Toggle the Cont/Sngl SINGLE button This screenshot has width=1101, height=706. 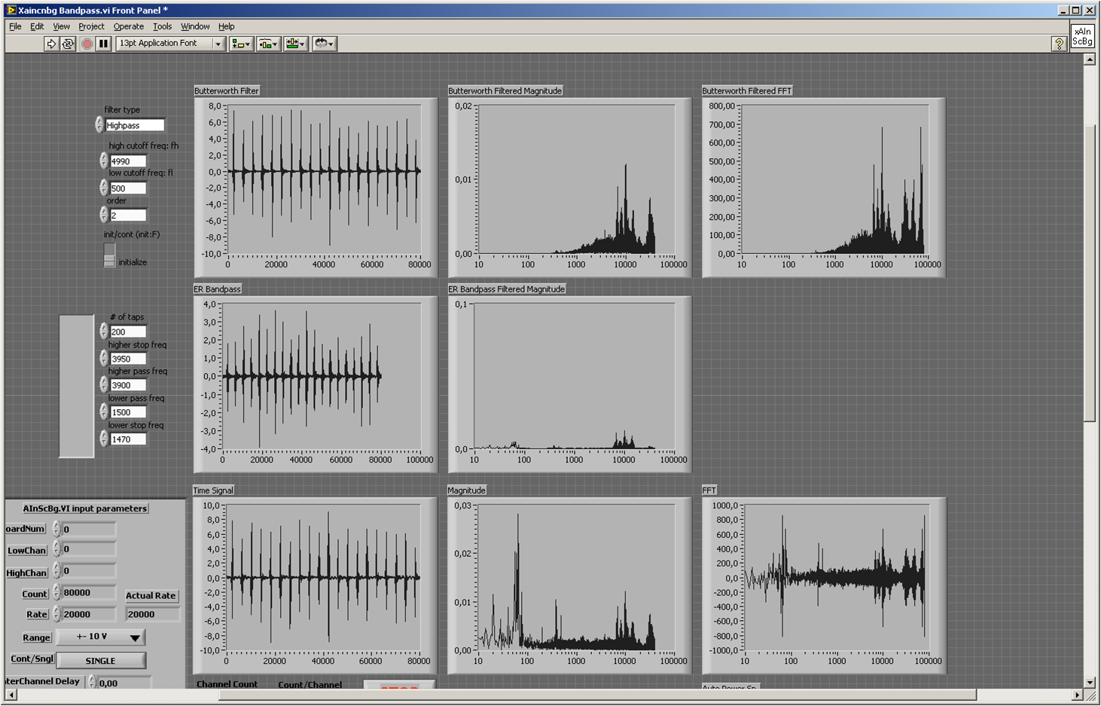(101, 661)
